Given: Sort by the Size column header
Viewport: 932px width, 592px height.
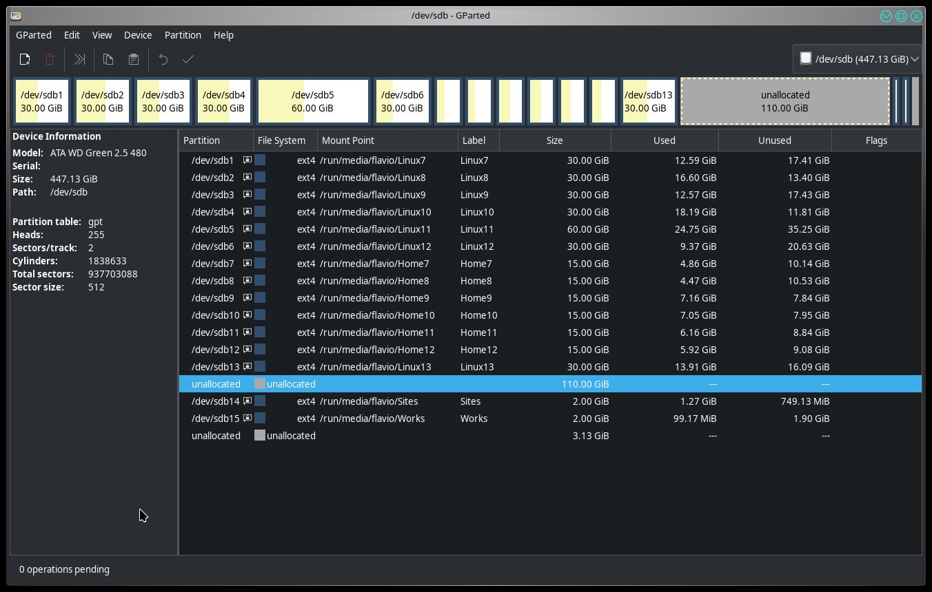Looking at the screenshot, I should (555, 140).
